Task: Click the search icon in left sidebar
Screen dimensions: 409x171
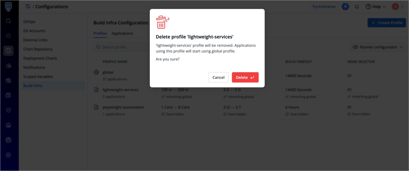Action: click(8, 21)
